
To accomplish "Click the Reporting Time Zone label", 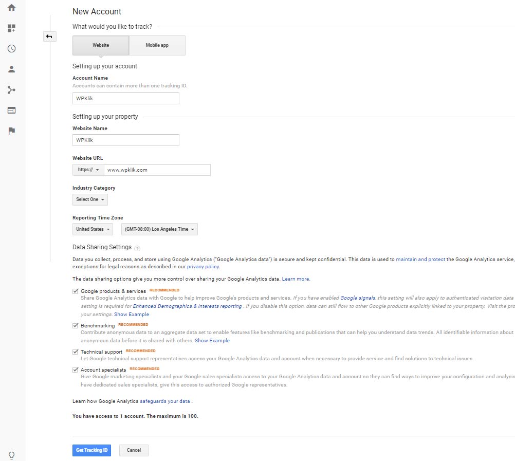I will click(x=98, y=218).
